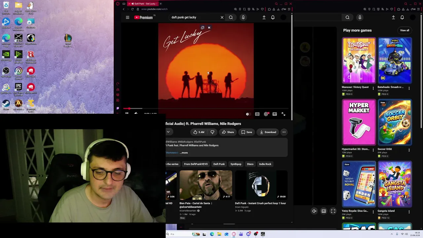Toggle subtitles with the CC button
This screenshot has height=238, width=423.
pos(257,114)
